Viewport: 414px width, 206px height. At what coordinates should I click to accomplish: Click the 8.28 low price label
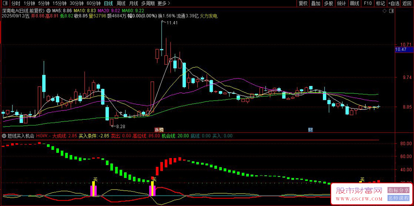(x=120, y=126)
